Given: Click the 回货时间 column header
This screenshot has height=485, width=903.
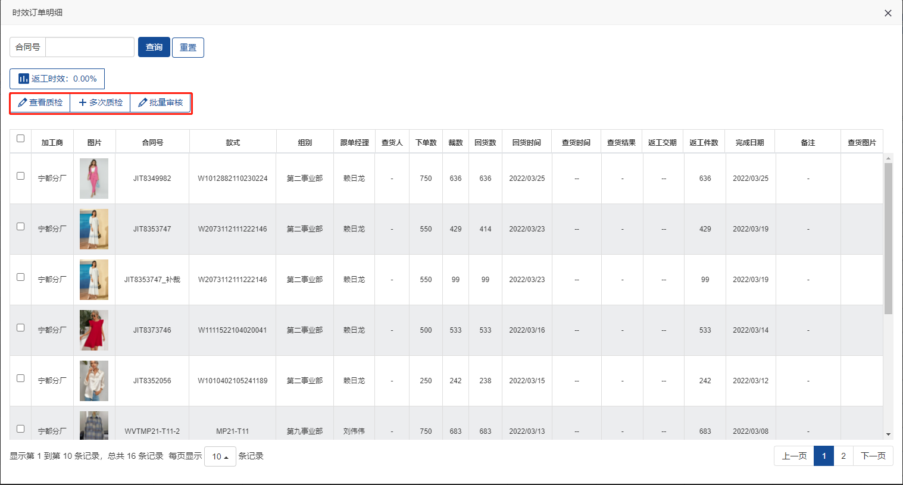Looking at the screenshot, I should (527, 143).
